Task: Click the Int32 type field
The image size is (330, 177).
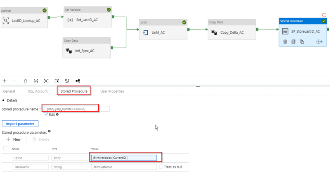Action: pos(70,158)
